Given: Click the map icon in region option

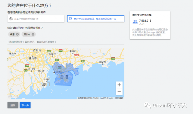Looking at the screenshot, I should pyautogui.click(x=71, y=19).
